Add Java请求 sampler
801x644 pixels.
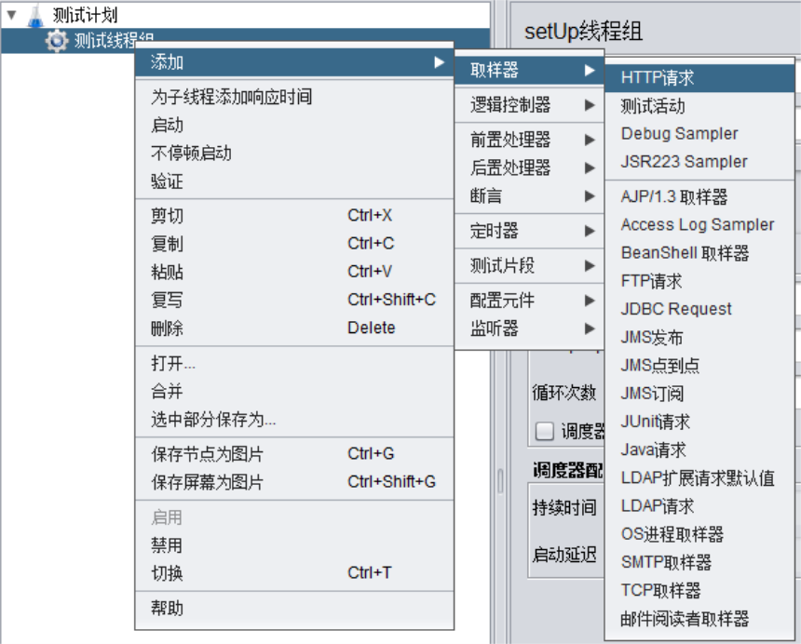click(699, 449)
